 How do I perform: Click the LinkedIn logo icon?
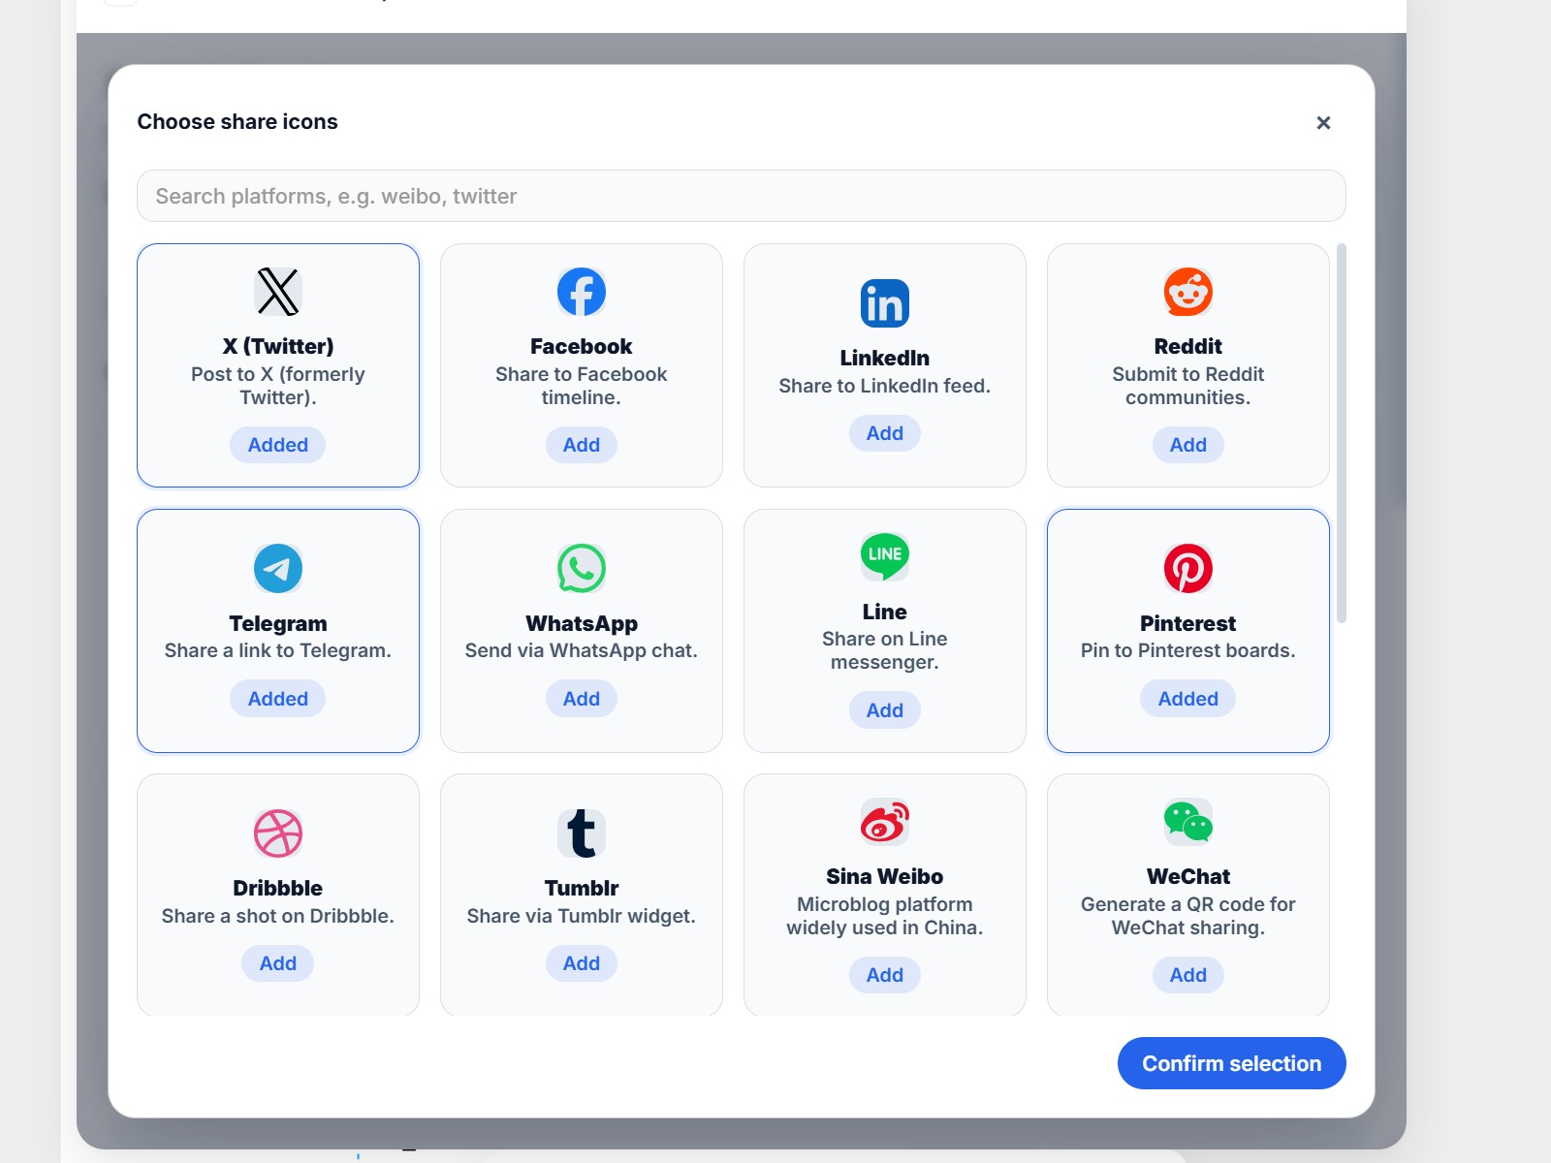pos(884,302)
